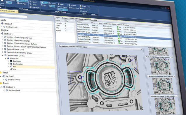Click the link icon beside lower RTV item

point(11,69)
